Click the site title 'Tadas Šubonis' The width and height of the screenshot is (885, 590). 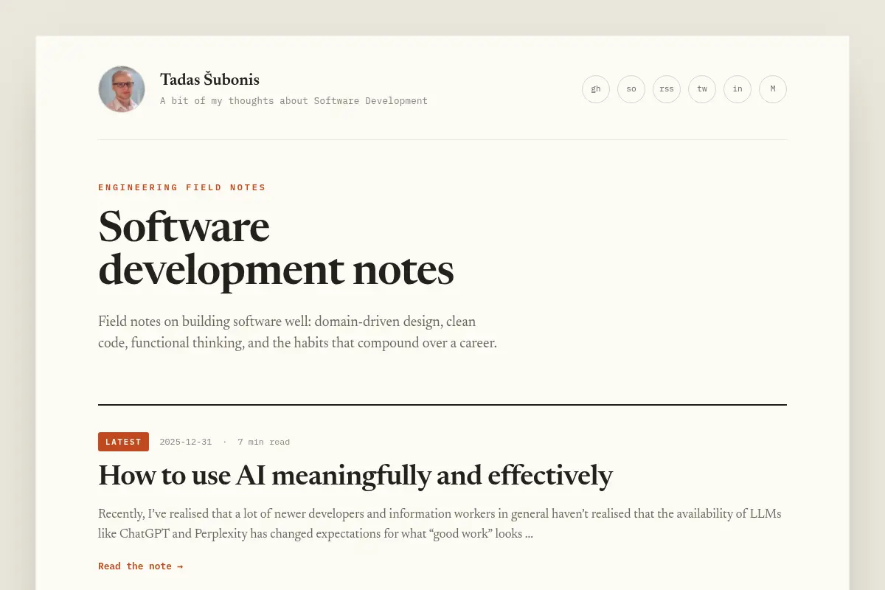tap(209, 80)
